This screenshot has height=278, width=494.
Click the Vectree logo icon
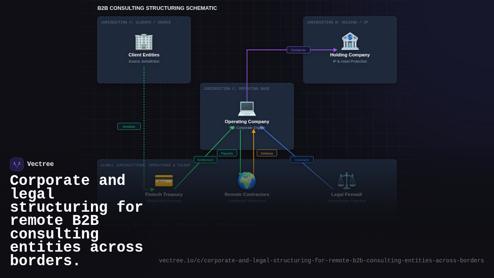click(x=16, y=164)
